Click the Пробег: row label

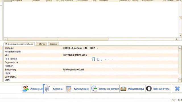pyautogui.click(x=9, y=66)
